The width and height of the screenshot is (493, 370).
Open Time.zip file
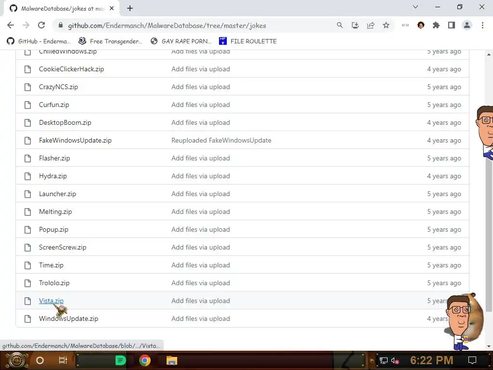[51, 265]
